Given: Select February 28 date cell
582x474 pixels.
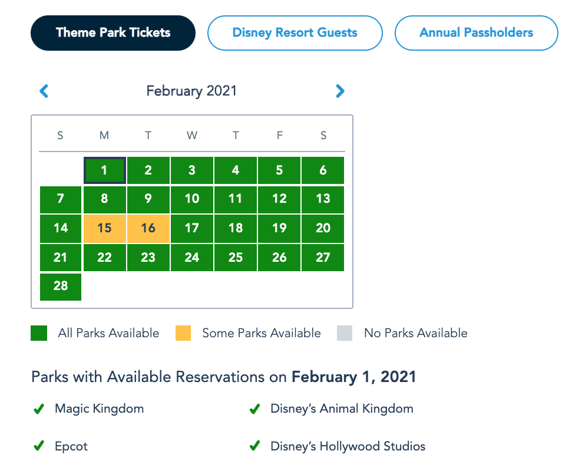Looking at the screenshot, I should pyautogui.click(x=61, y=286).
